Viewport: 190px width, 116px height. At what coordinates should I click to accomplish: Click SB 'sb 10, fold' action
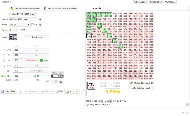(36, 71)
